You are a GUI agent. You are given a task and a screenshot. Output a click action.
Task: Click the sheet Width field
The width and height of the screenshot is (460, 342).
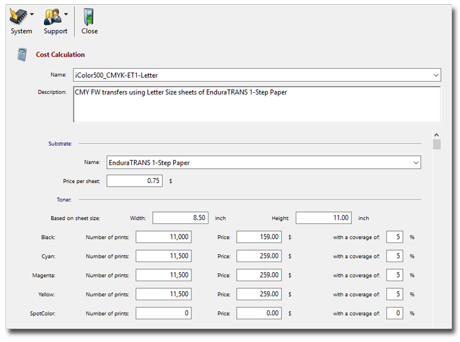tap(180, 218)
